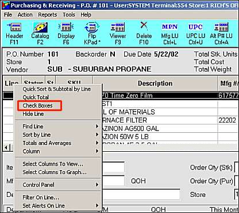239x213 pixels.
Task: Select the application icon in title bar
Action: pyautogui.click(x=5, y=5)
